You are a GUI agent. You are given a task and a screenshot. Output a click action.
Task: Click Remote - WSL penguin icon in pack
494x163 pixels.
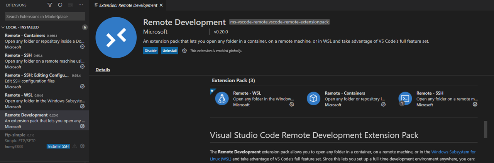coord(222,99)
